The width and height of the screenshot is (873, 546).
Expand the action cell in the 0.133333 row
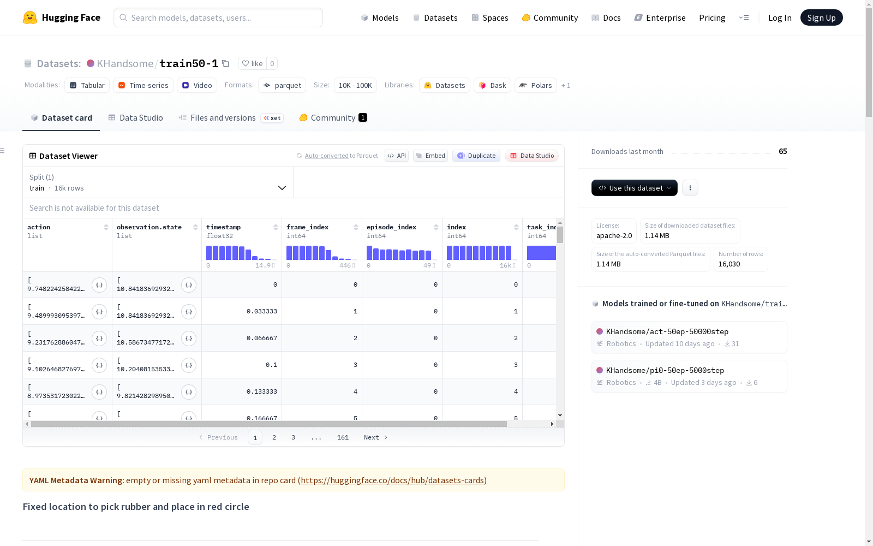99,392
